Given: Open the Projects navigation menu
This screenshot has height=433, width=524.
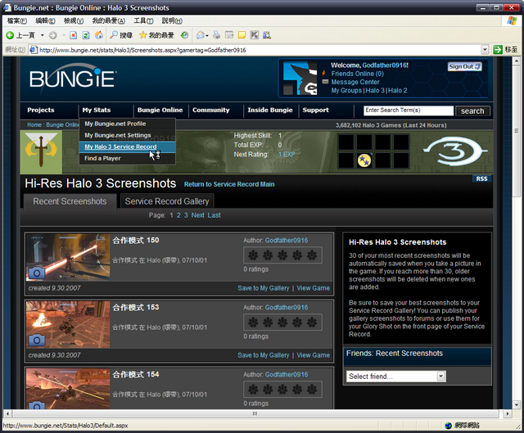Looking at the screenshot, I should [x=41, y=110].
